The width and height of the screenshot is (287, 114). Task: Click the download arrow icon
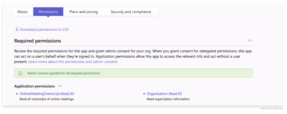17,29
